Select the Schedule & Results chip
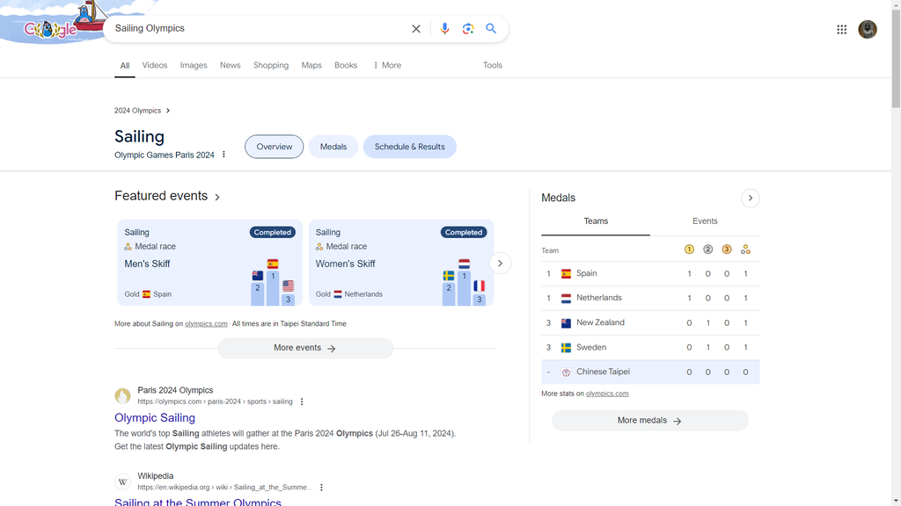This screenshot has height=506, width=901. point(410,147)
